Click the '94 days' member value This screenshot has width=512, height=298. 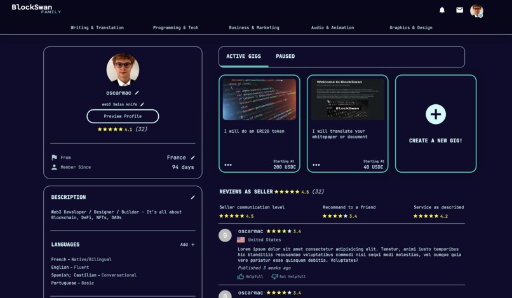[183, 167]
